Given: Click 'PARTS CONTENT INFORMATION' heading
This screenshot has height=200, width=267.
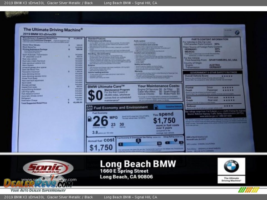Looking at the screenshot, I should pos(210,39).
